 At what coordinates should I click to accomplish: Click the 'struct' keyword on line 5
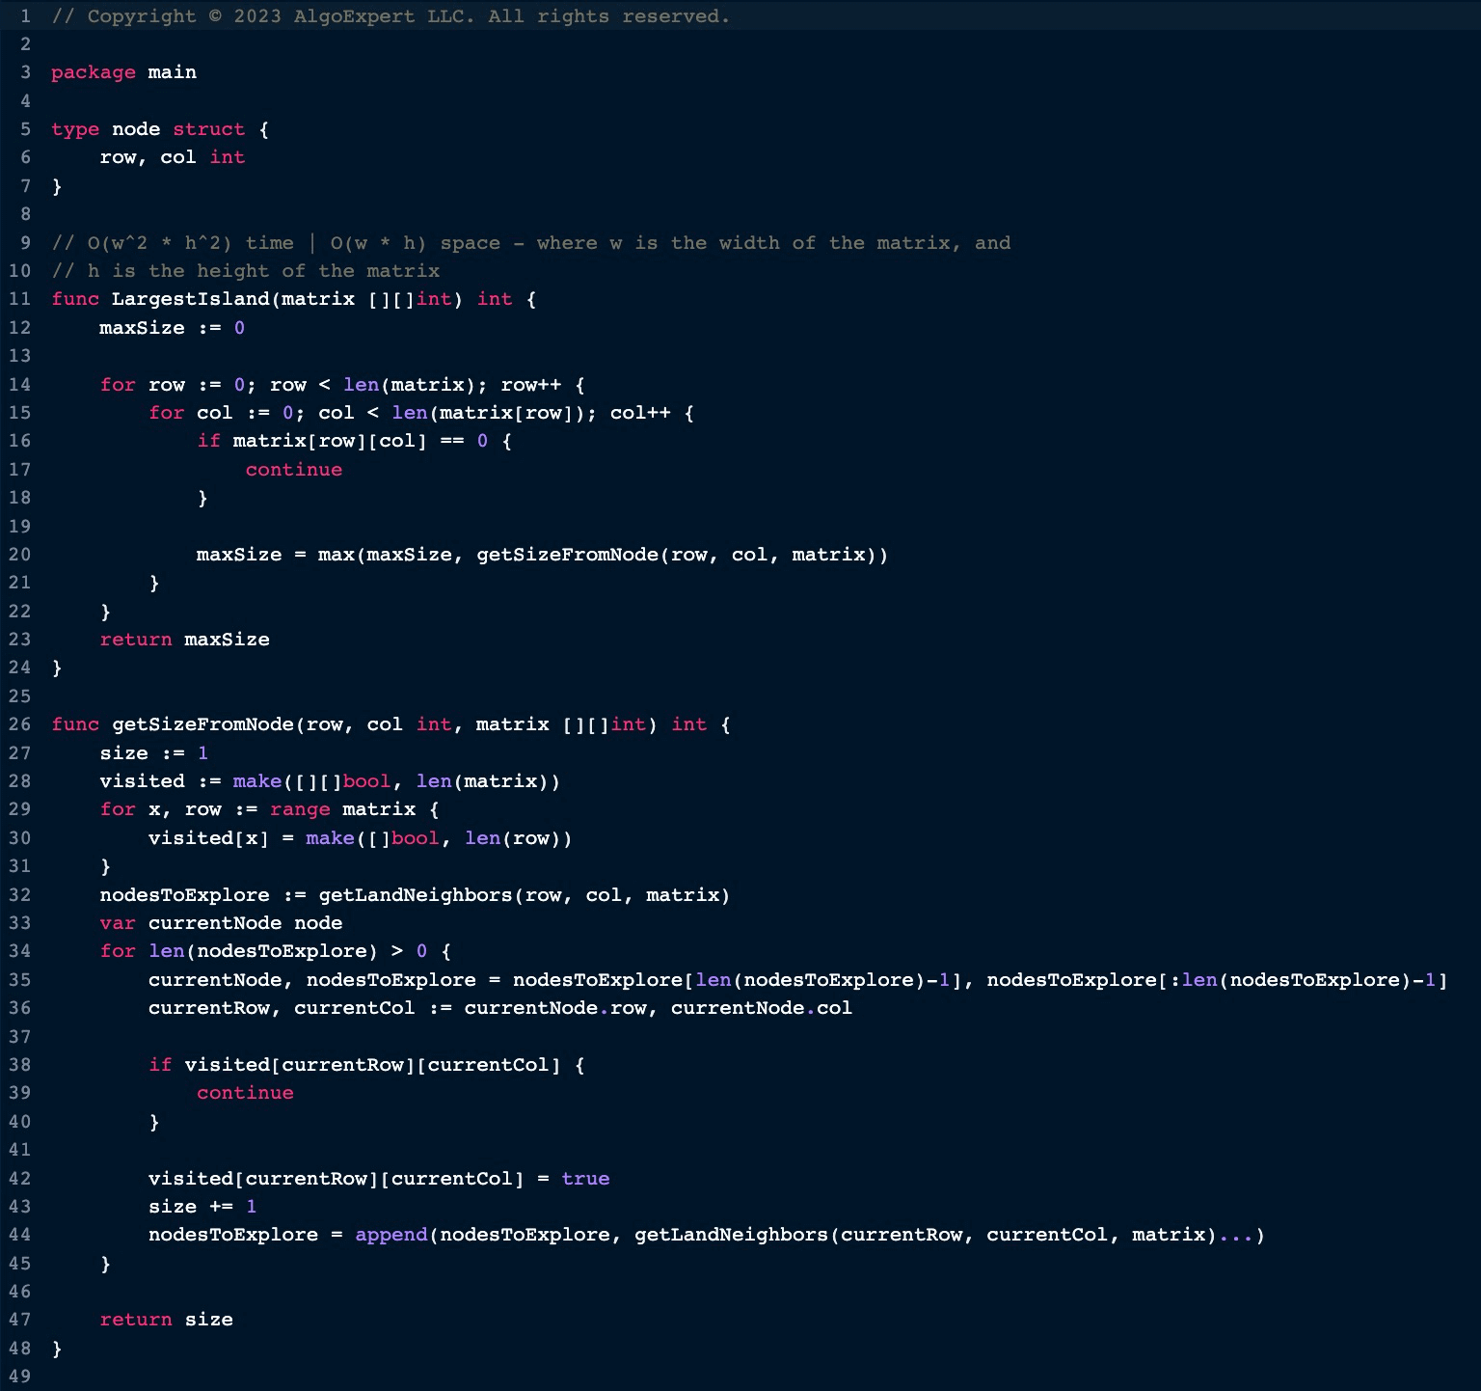coord(208,129)
